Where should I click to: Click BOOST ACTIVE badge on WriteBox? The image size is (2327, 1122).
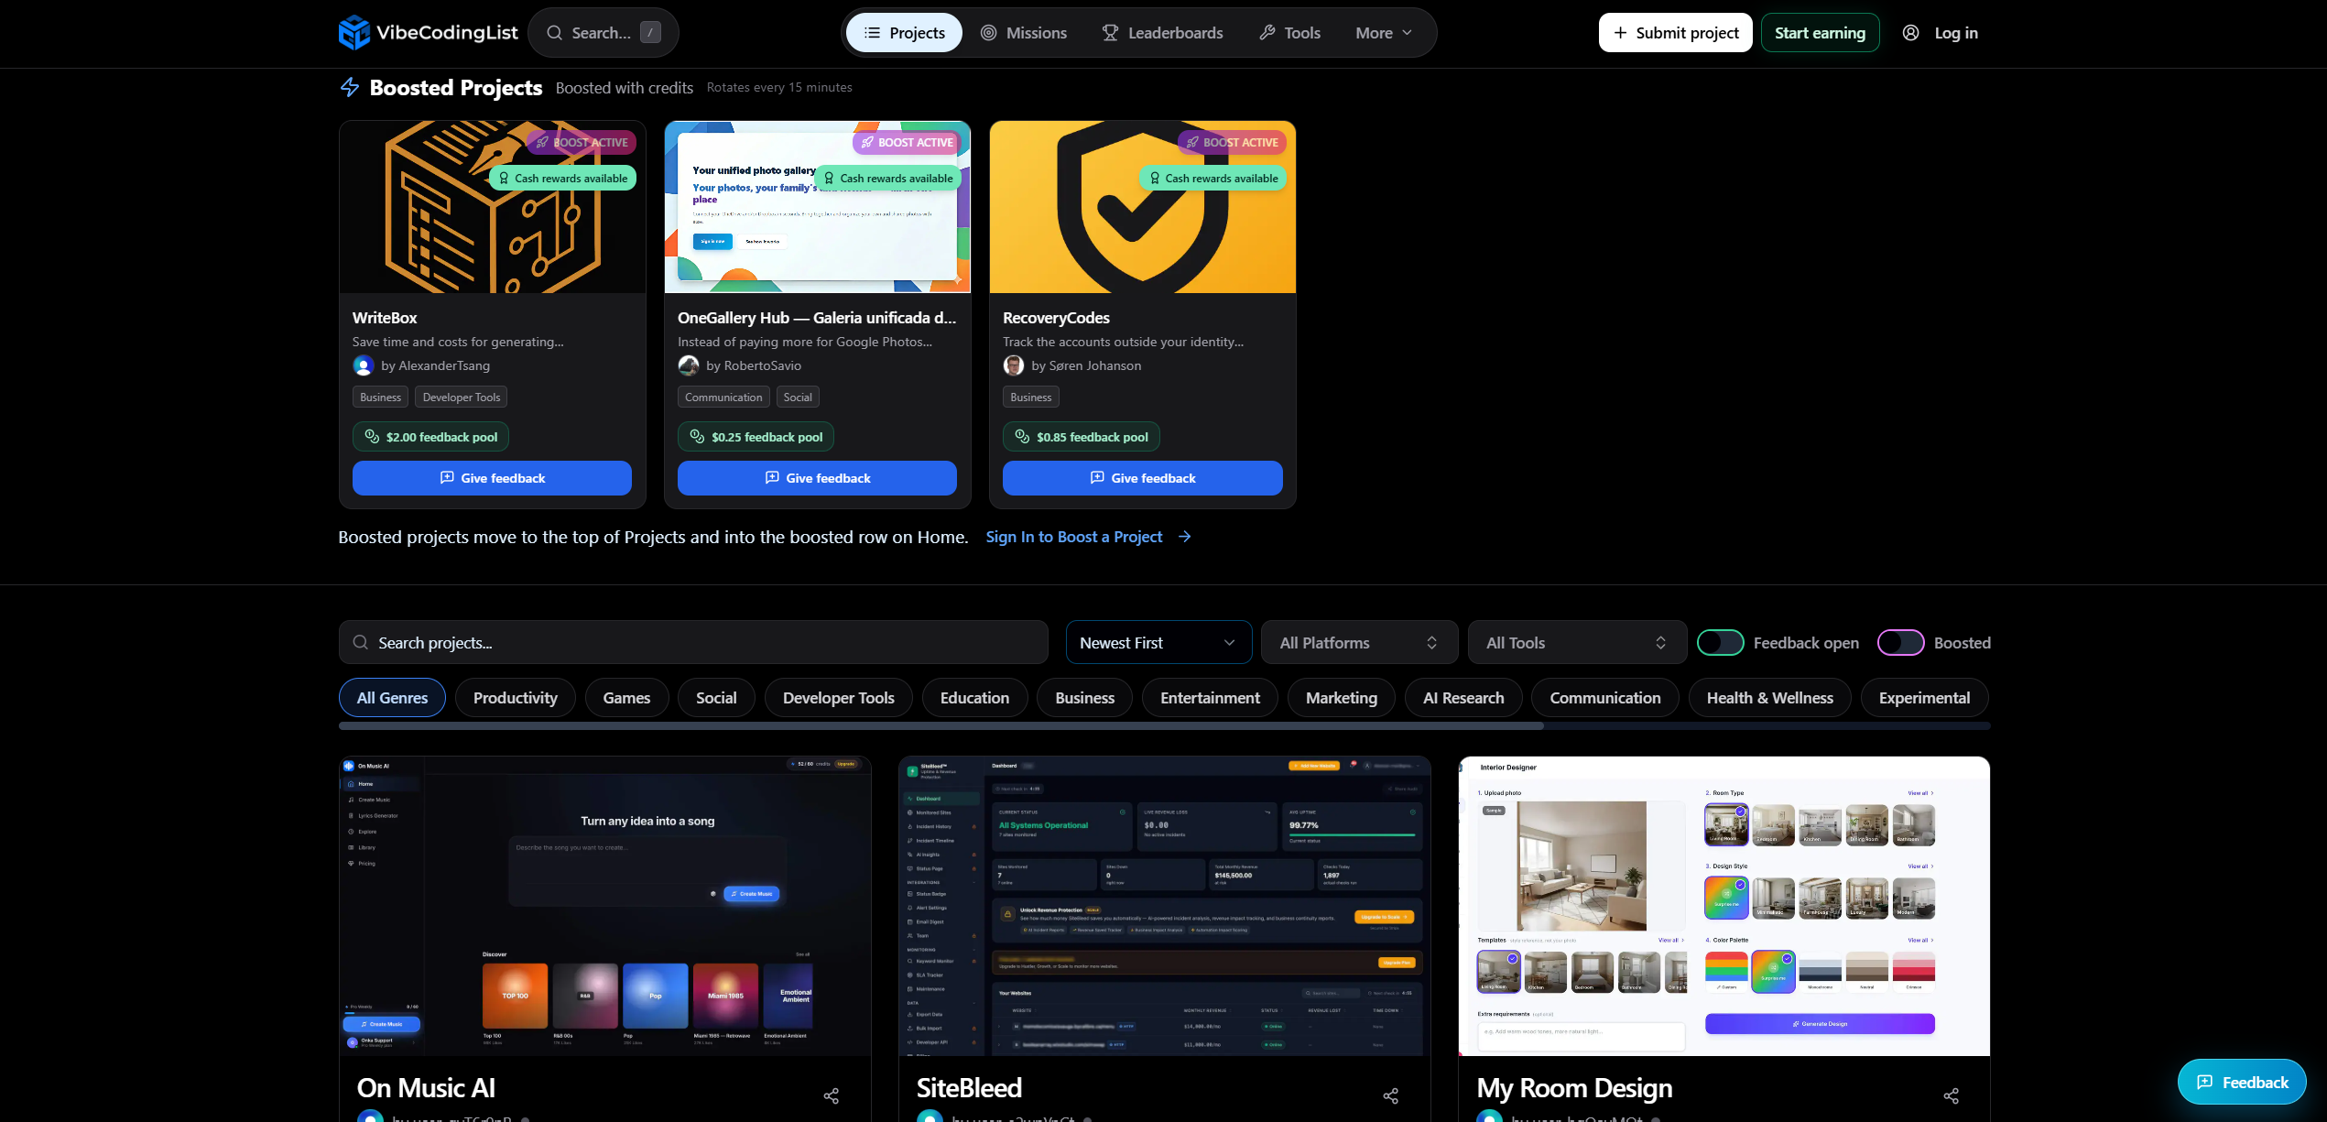tap(582, 142)
